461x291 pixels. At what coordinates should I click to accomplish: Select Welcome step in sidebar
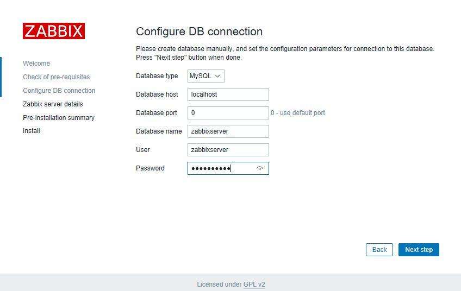coord(36,64)
